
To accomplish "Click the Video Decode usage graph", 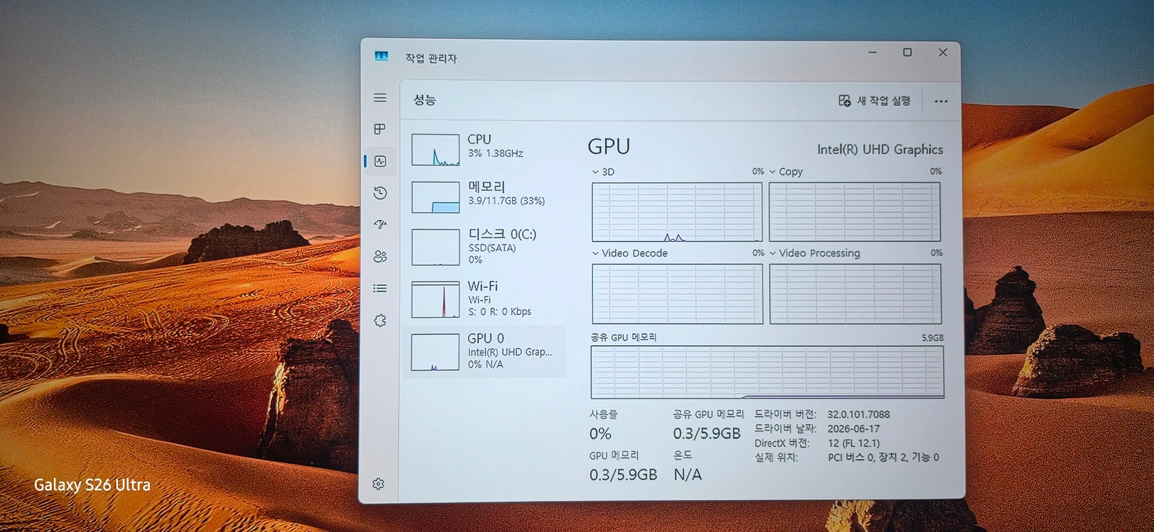I will [677, 294].
